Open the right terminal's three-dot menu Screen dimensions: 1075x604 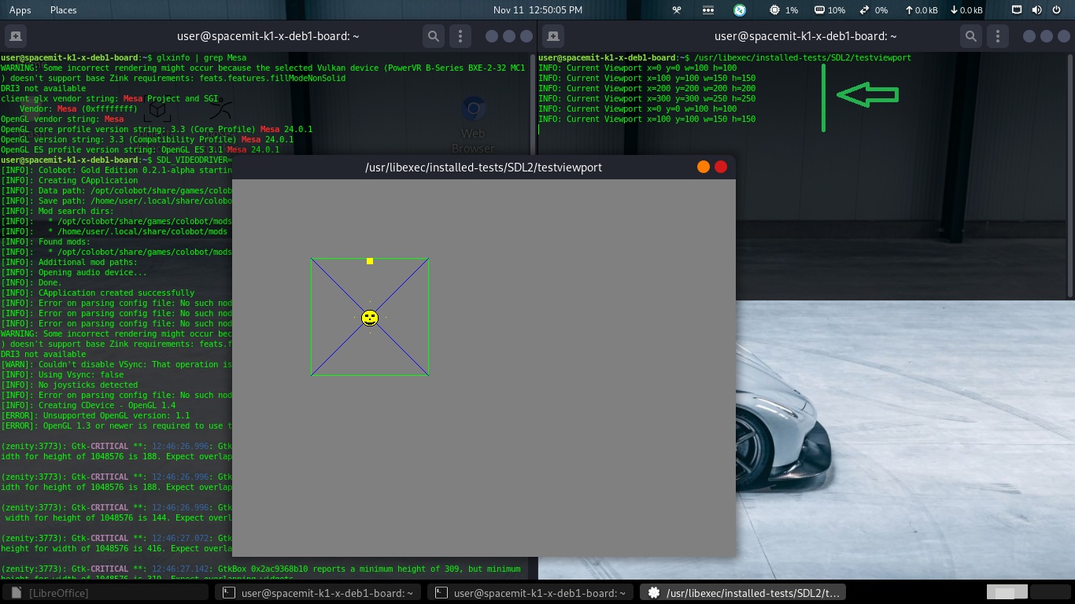pyautogui.click(x=998, y=36)
